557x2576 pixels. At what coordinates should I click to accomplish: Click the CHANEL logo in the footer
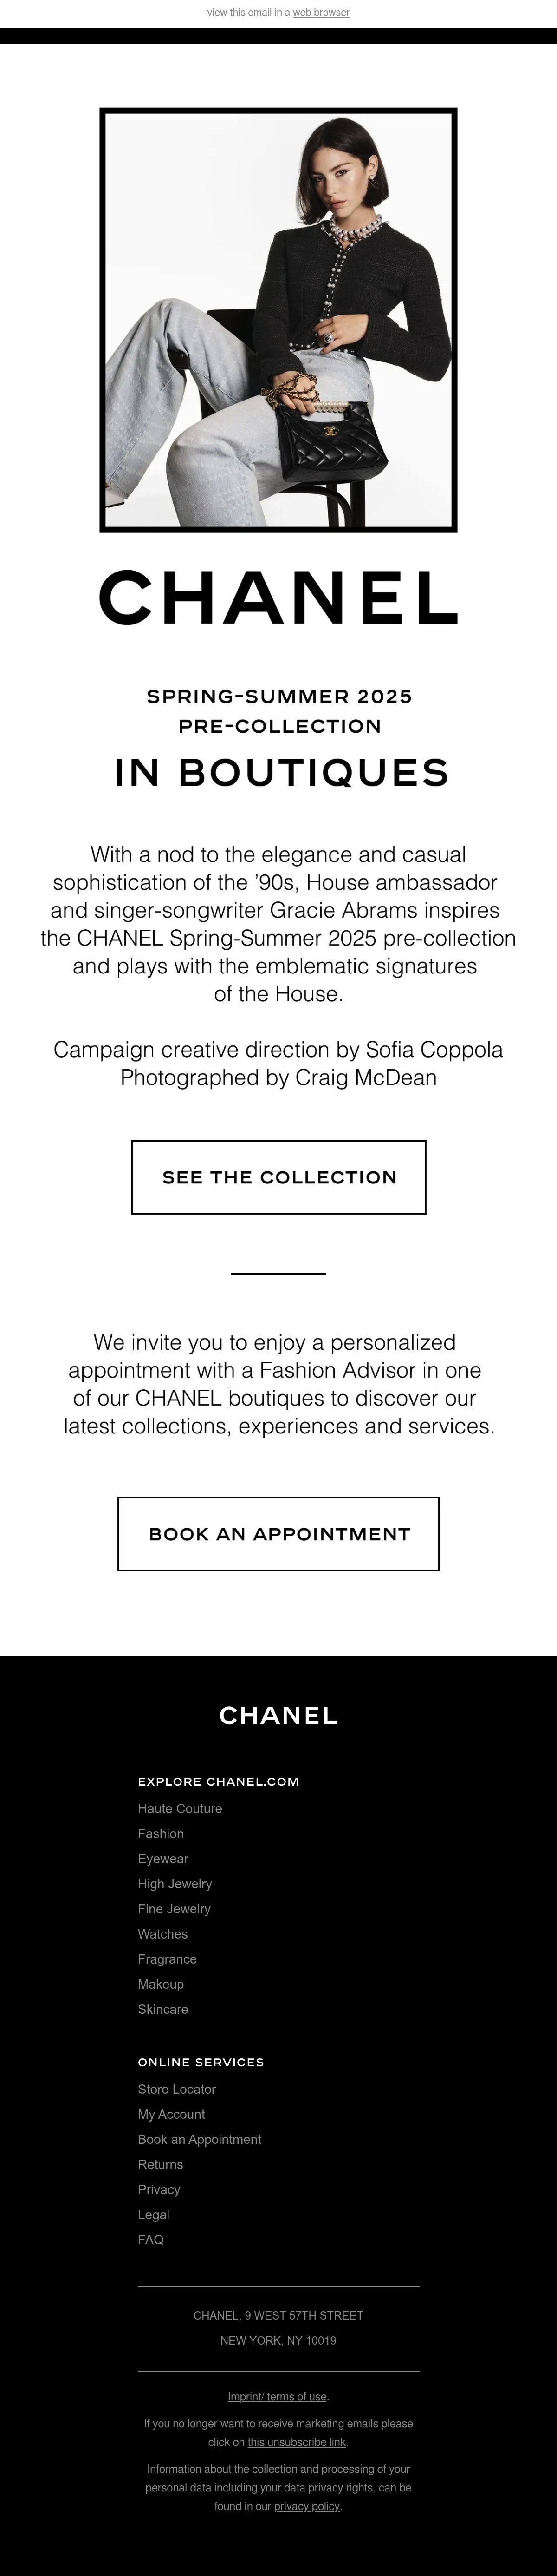pos(278,1715)
